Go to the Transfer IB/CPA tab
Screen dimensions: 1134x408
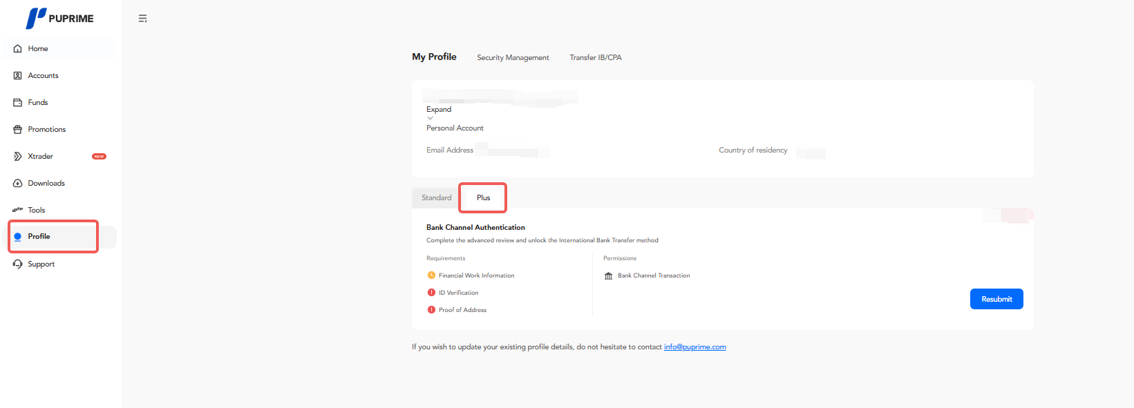click(x=595, y=58)
